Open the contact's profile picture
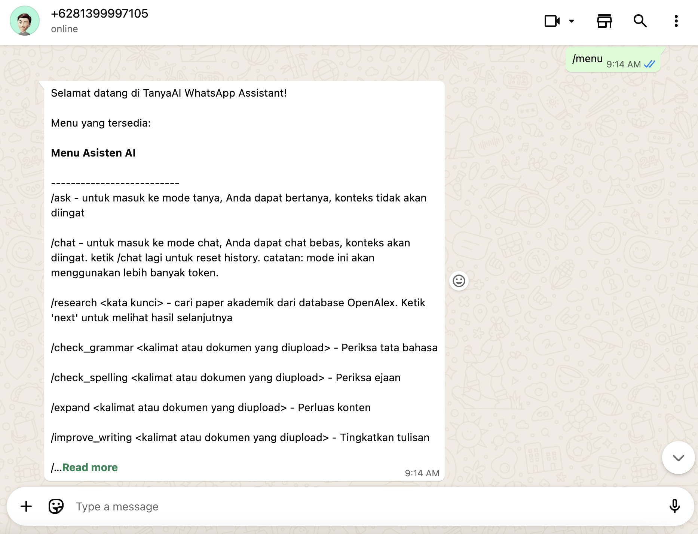This screenshot has height=534, width=698. point(25,21)
